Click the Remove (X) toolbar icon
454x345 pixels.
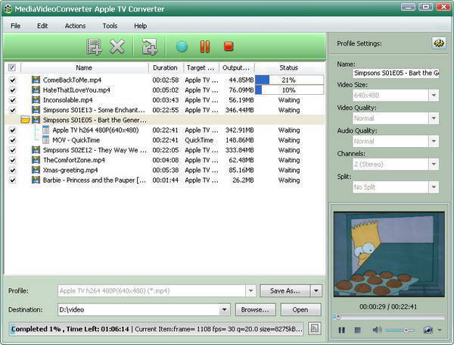117,46
